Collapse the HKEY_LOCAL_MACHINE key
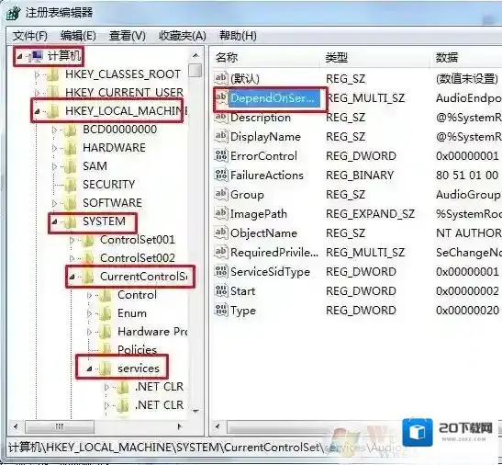The height and width of the screenshot is (465, 502). [37, 111]
